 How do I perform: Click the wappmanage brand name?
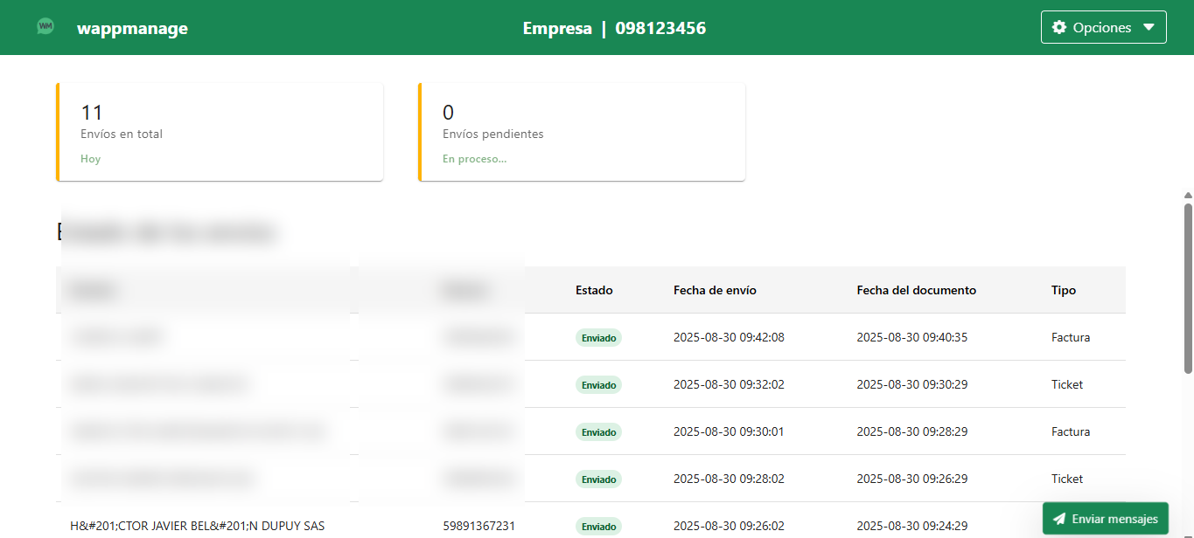(132, 28)
